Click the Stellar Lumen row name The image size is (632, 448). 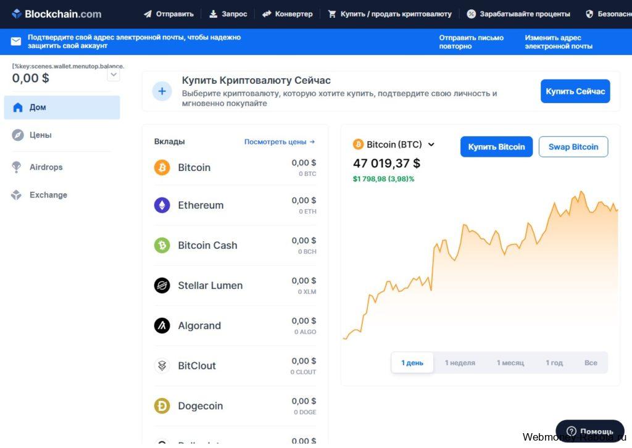210,285
